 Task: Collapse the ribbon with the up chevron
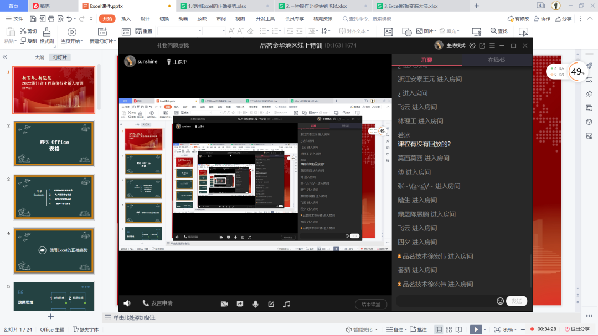tap(590, 19)
